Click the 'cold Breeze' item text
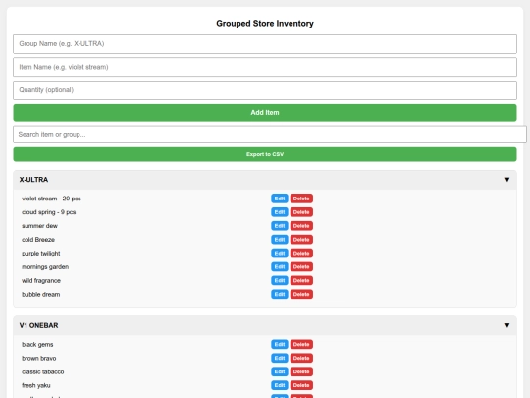The height and width of the screenshot is (398, 530). pyautogui.click(x=38, y=240)
